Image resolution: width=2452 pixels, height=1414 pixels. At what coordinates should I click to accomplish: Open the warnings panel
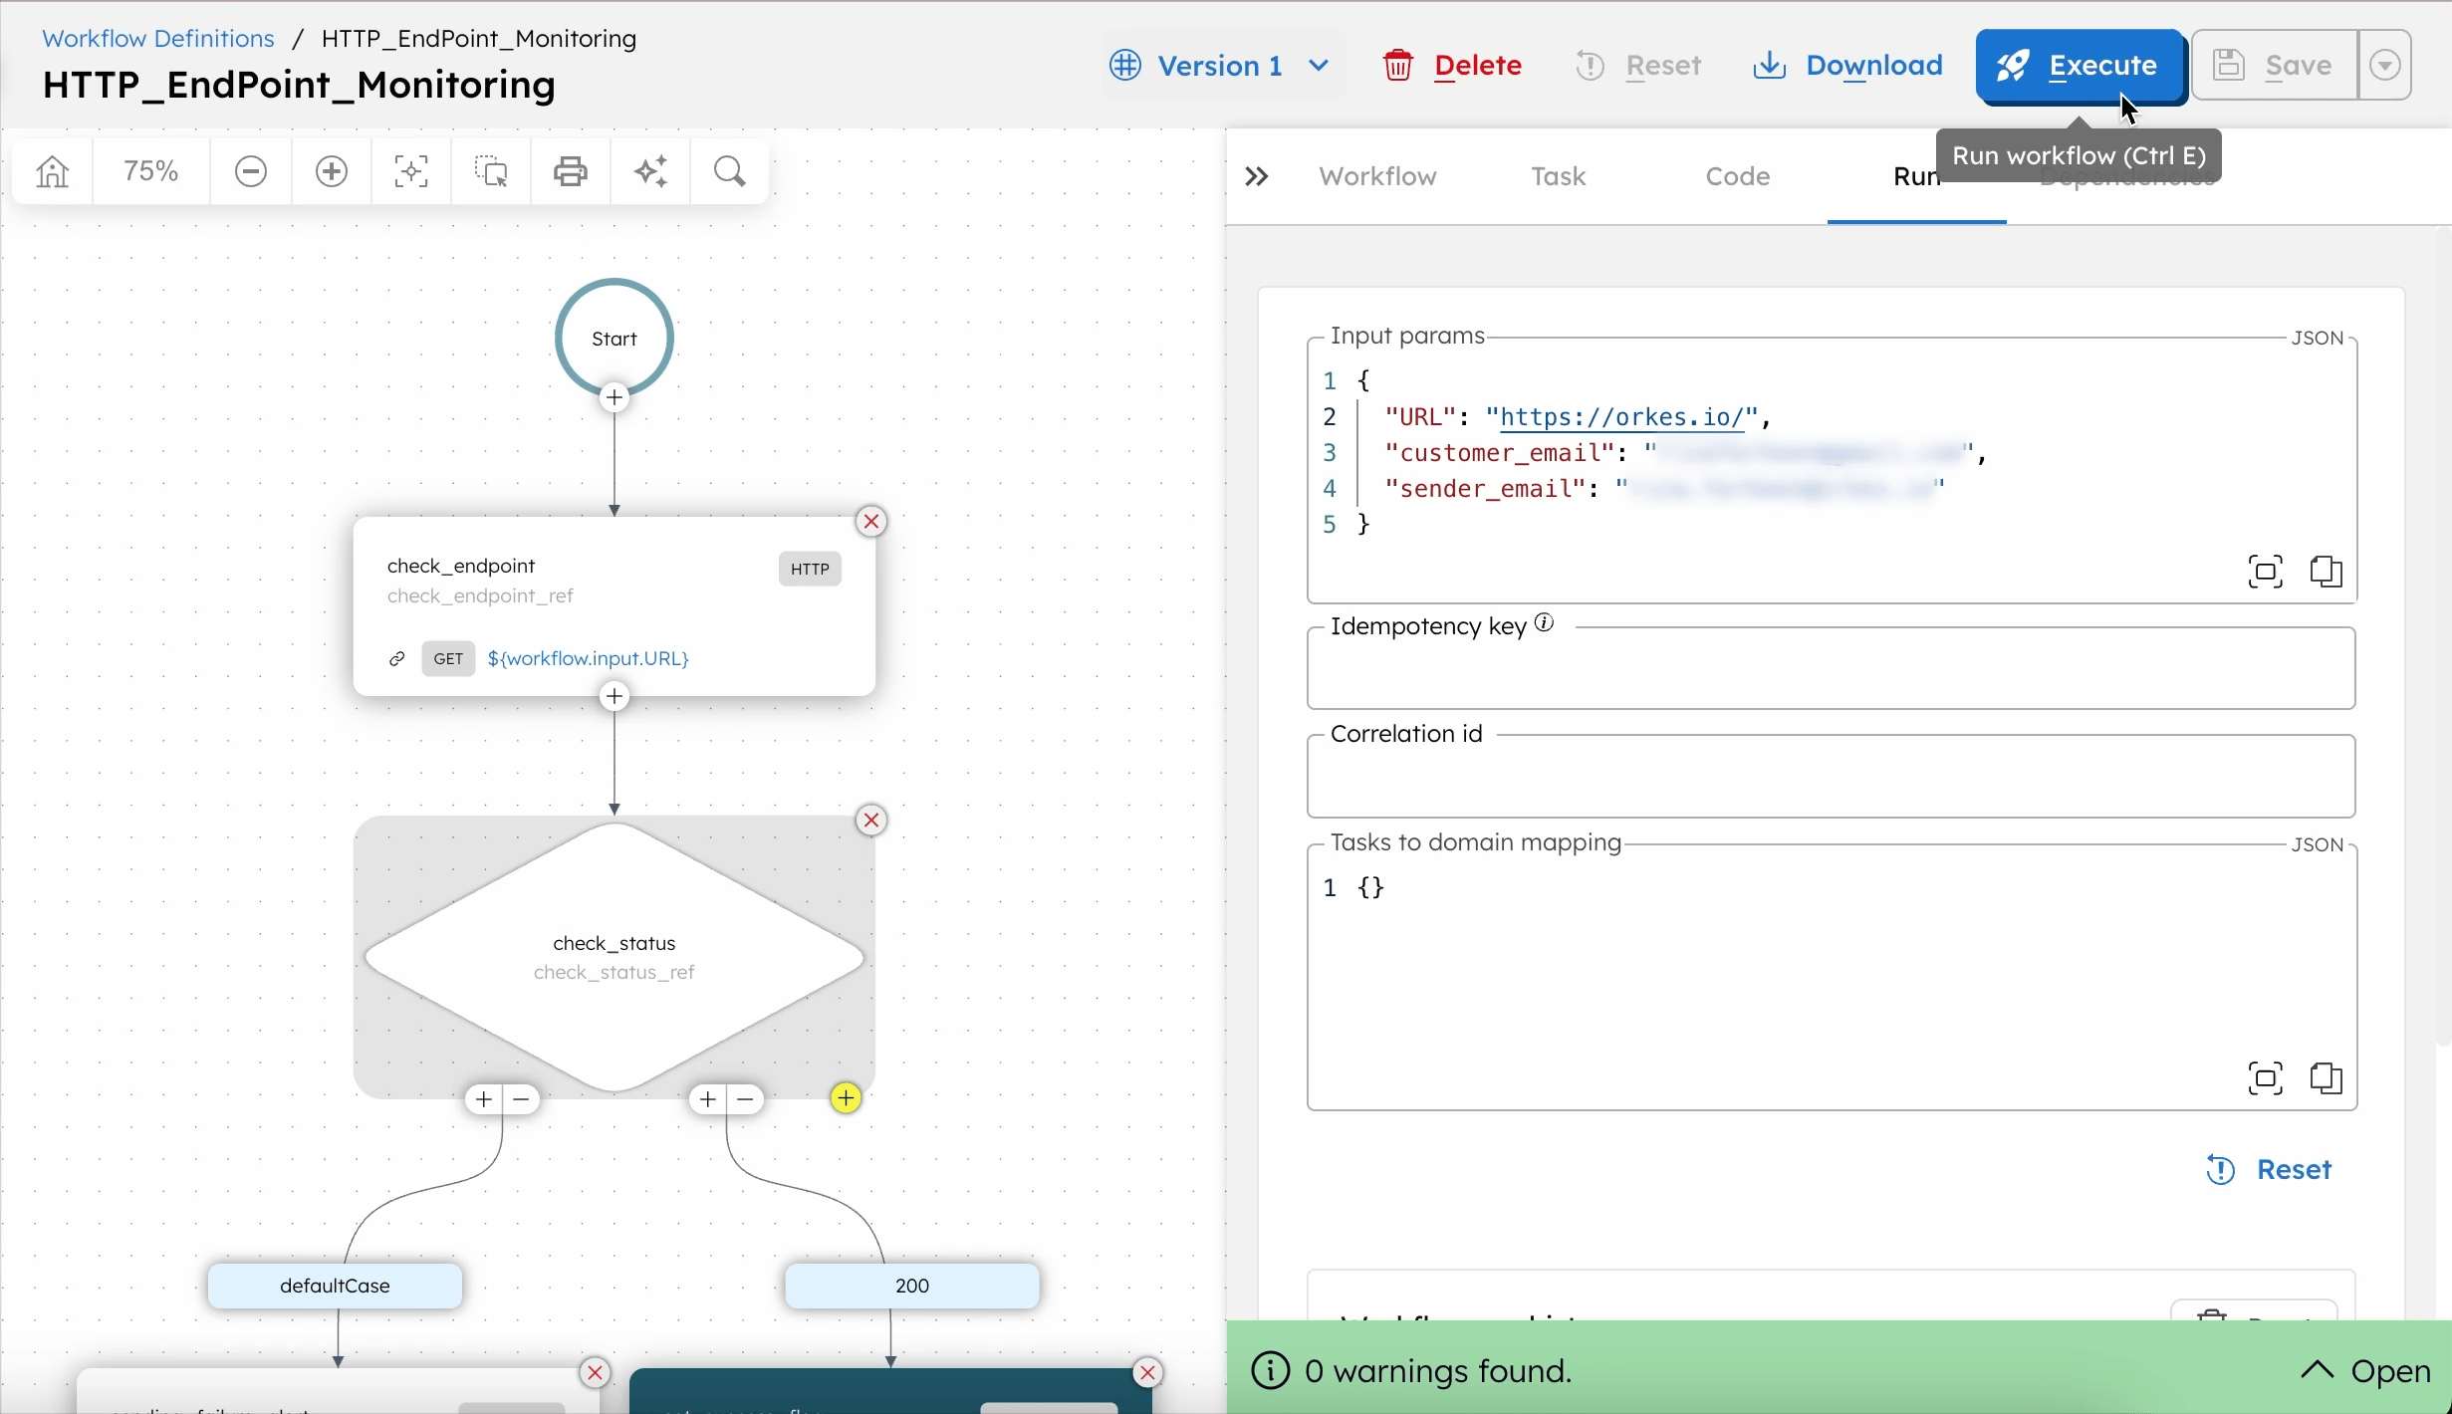tap(2366, 1371)
